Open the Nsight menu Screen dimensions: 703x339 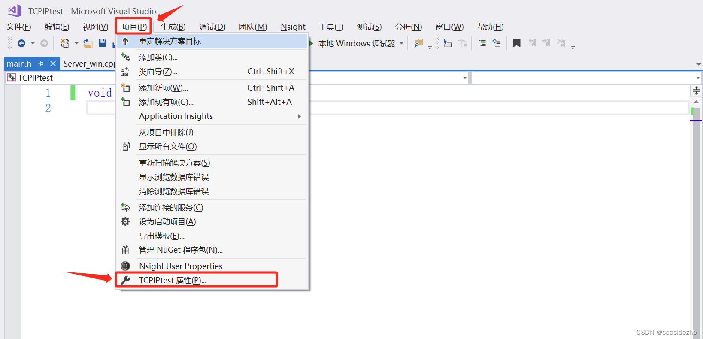(293, 27)
